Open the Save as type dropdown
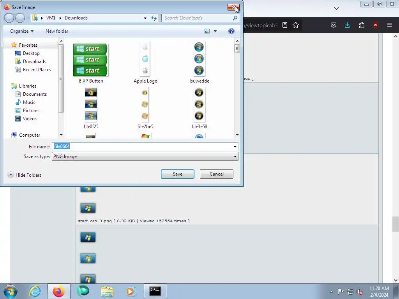The height and width of the screenshot is (299, 399). (145, 157)
